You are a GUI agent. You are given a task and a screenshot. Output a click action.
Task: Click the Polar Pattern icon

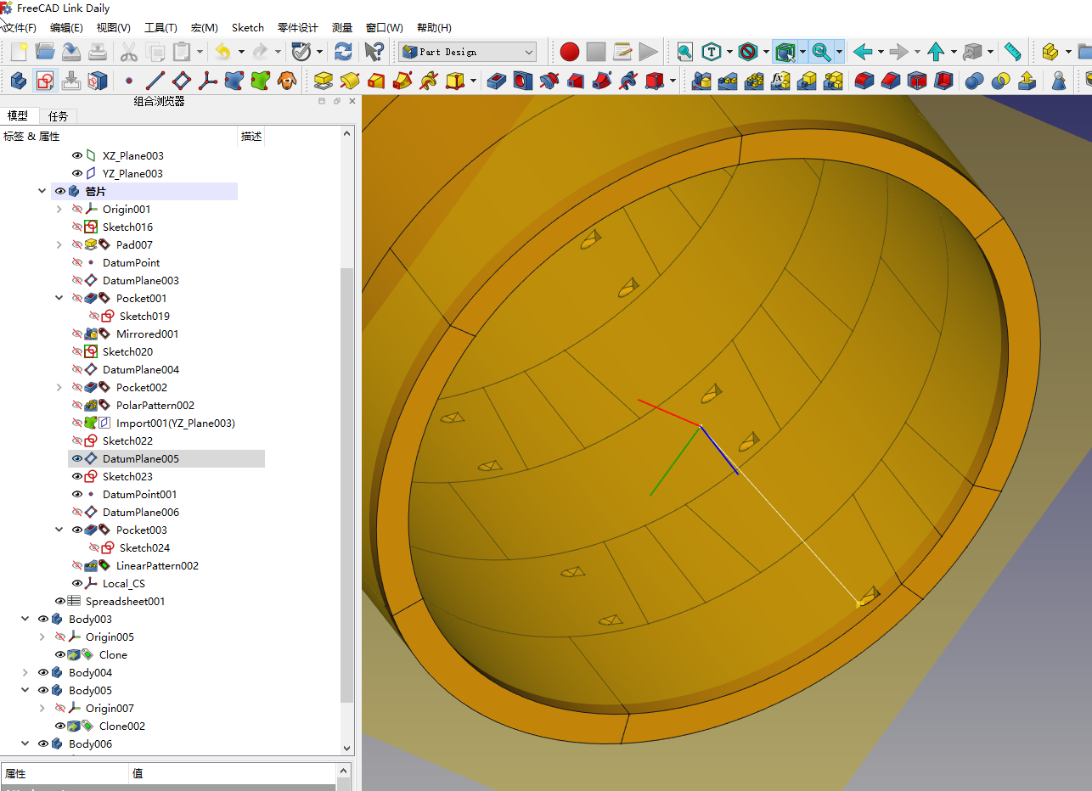pyautogui.click(x=754, y=81)
